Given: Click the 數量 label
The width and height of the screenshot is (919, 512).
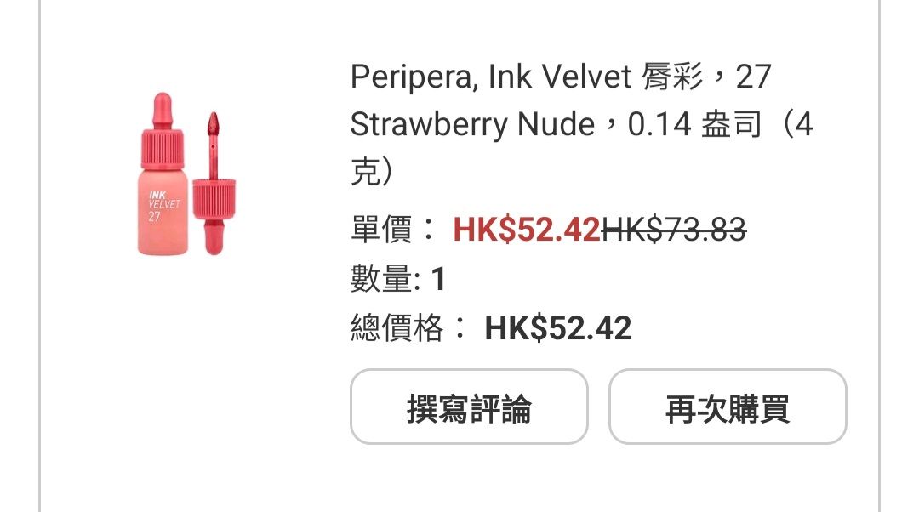Looking at the screenshot, I should (381, 279).
